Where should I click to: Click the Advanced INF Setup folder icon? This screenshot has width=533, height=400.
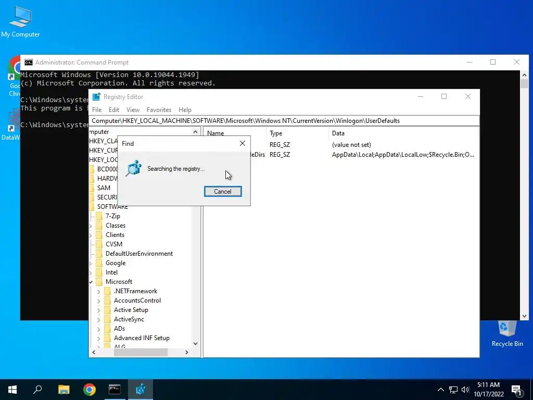coord(107,337)
